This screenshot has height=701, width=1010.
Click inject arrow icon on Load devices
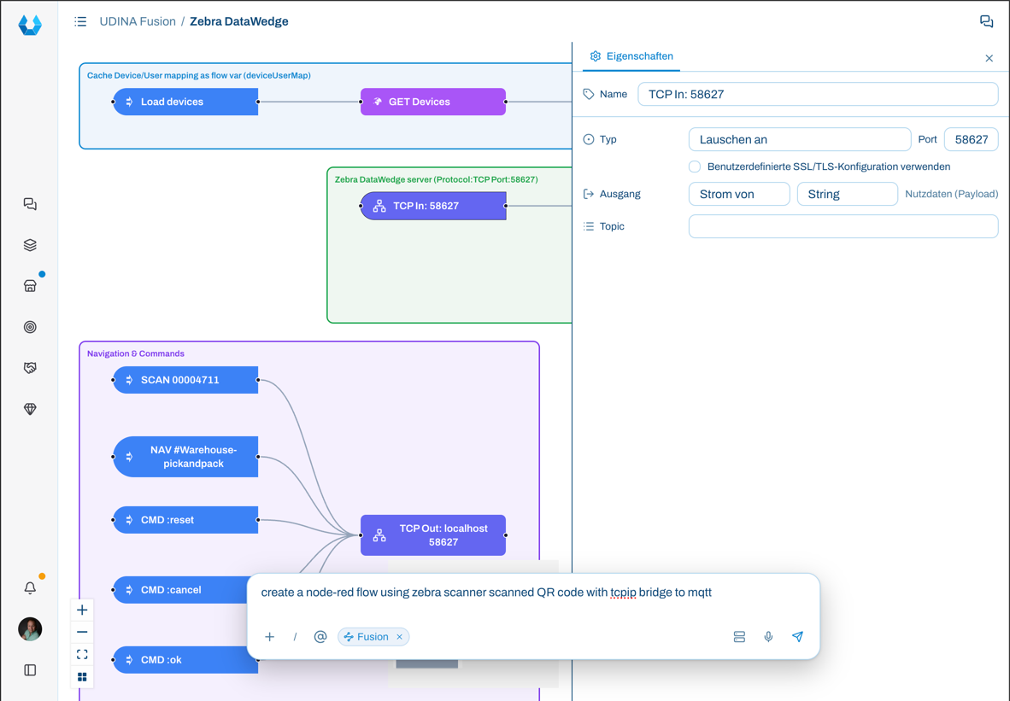[130, 102]
